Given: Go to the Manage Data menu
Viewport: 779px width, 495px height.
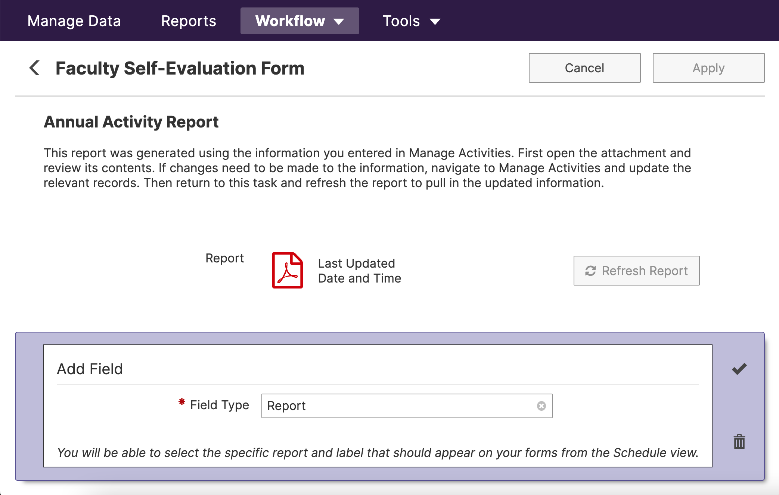Looking at the screenshot, I should (x=74, y=21).
